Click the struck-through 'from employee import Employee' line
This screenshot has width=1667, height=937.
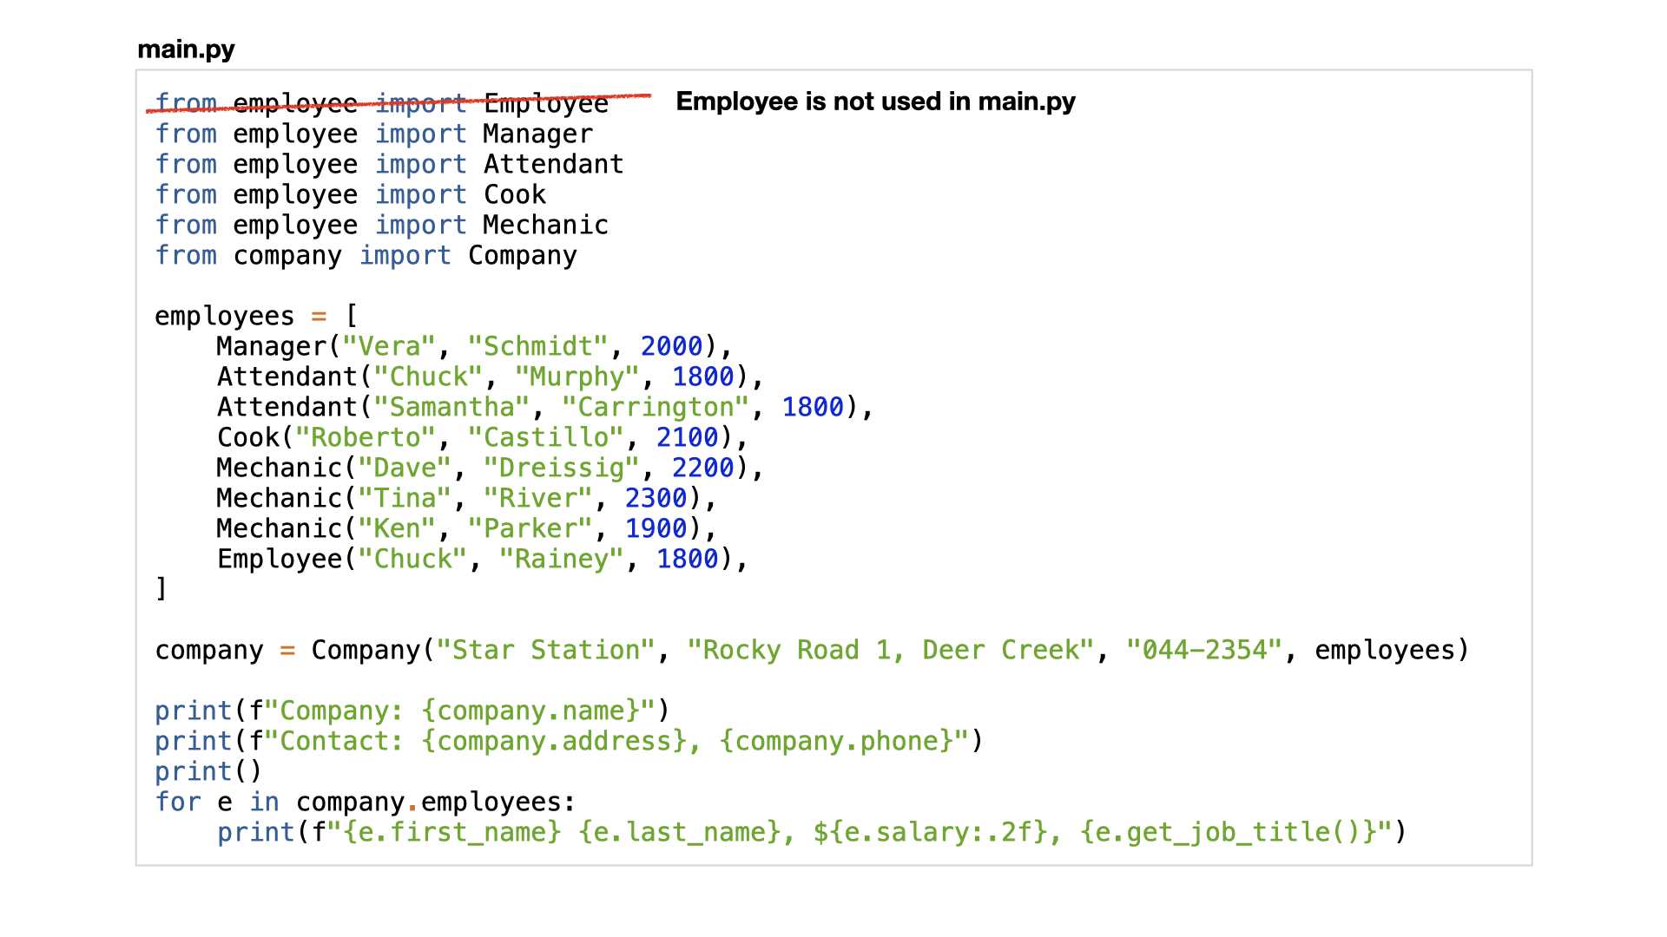pos(382,103)
